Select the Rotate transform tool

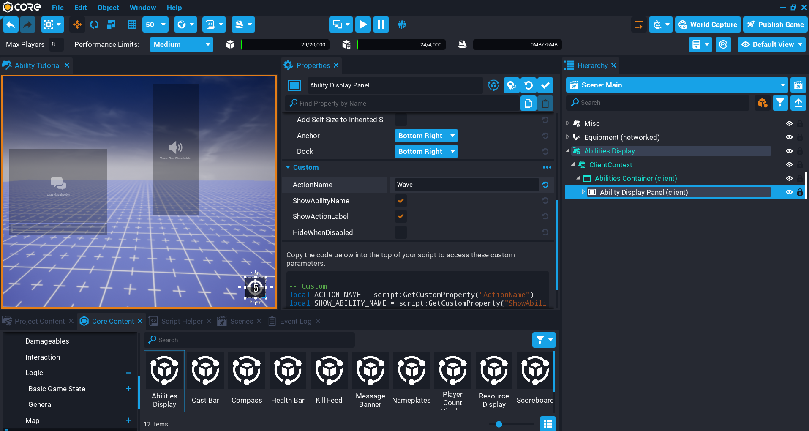pyautogui.click(x=94, y=25)
